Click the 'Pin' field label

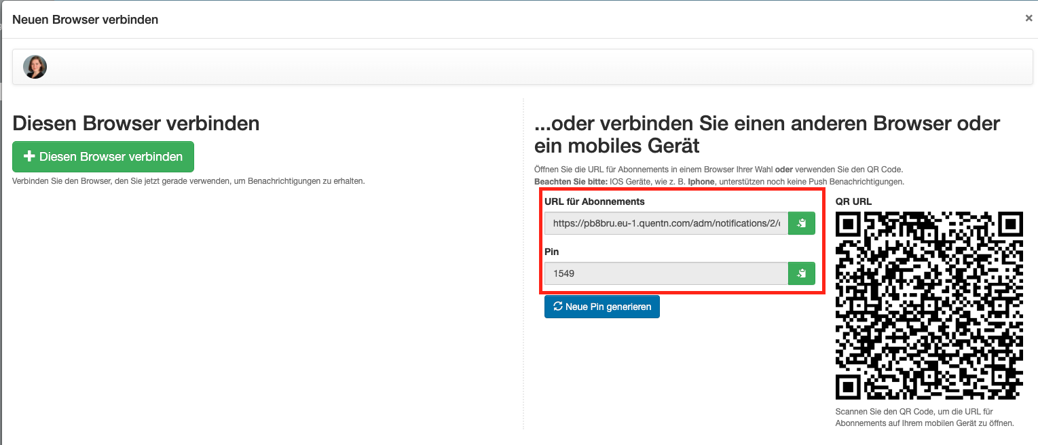point(551,252)
